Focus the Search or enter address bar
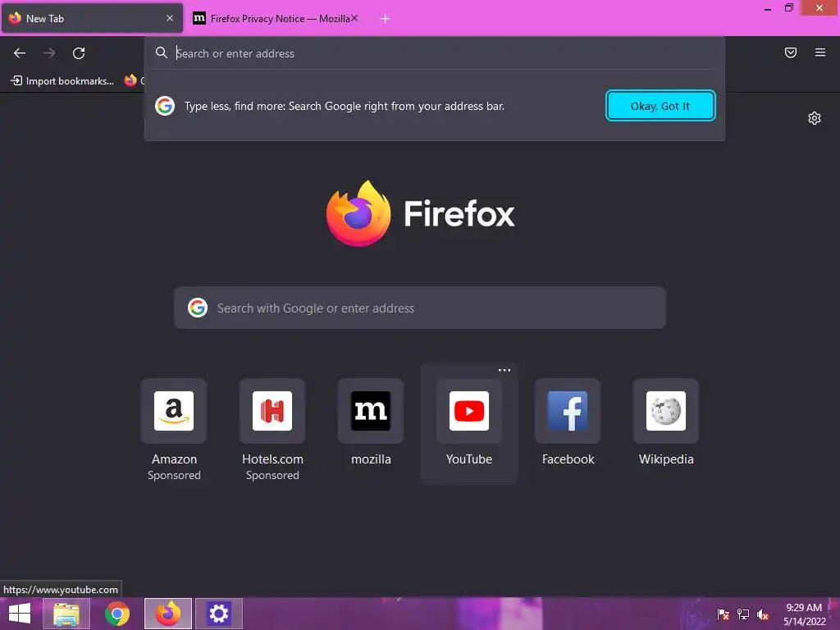 434,53
